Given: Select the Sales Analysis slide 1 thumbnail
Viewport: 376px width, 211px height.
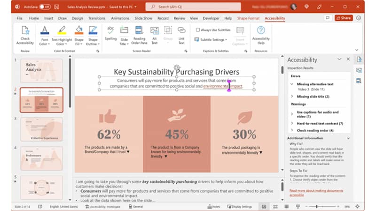Looking at the screenshot, I should (x=41, y=70).
